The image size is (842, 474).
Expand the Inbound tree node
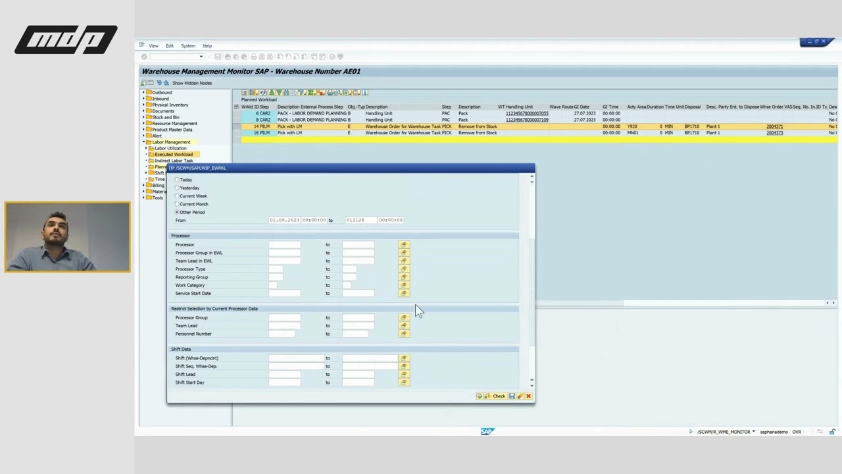tap(144, 99)
